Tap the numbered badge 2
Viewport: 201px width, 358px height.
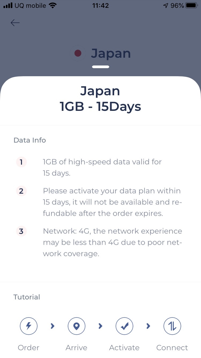click(x=21, y=191)
